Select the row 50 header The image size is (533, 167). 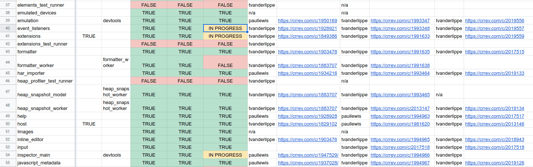point(8,124)
